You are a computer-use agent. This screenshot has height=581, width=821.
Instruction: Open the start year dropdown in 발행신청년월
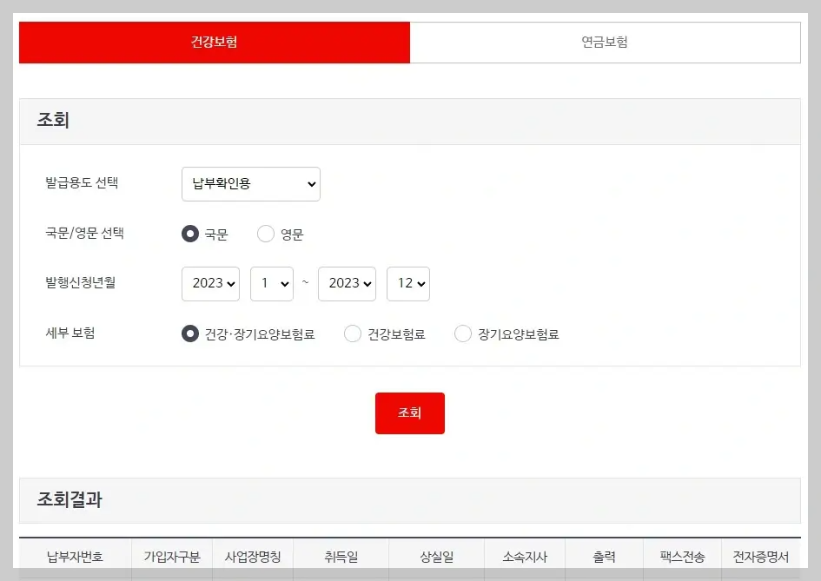(x=210, y=283)
